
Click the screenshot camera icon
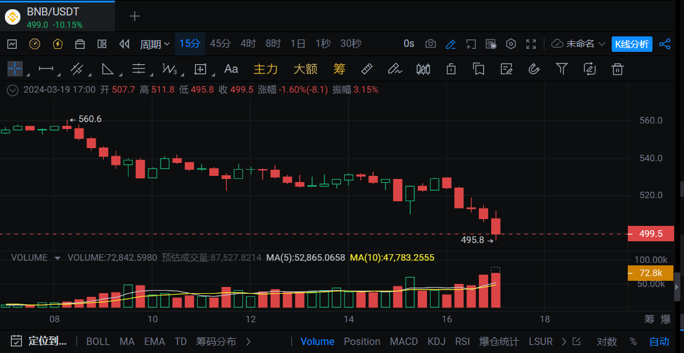[x=431, y=44]
